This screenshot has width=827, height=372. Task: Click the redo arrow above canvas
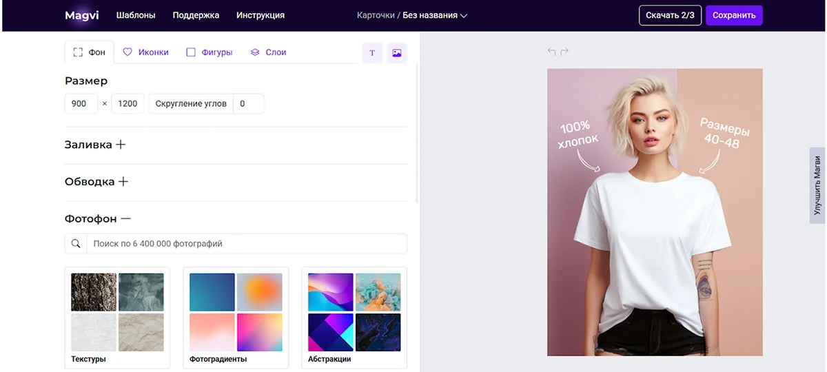point(564,52)
